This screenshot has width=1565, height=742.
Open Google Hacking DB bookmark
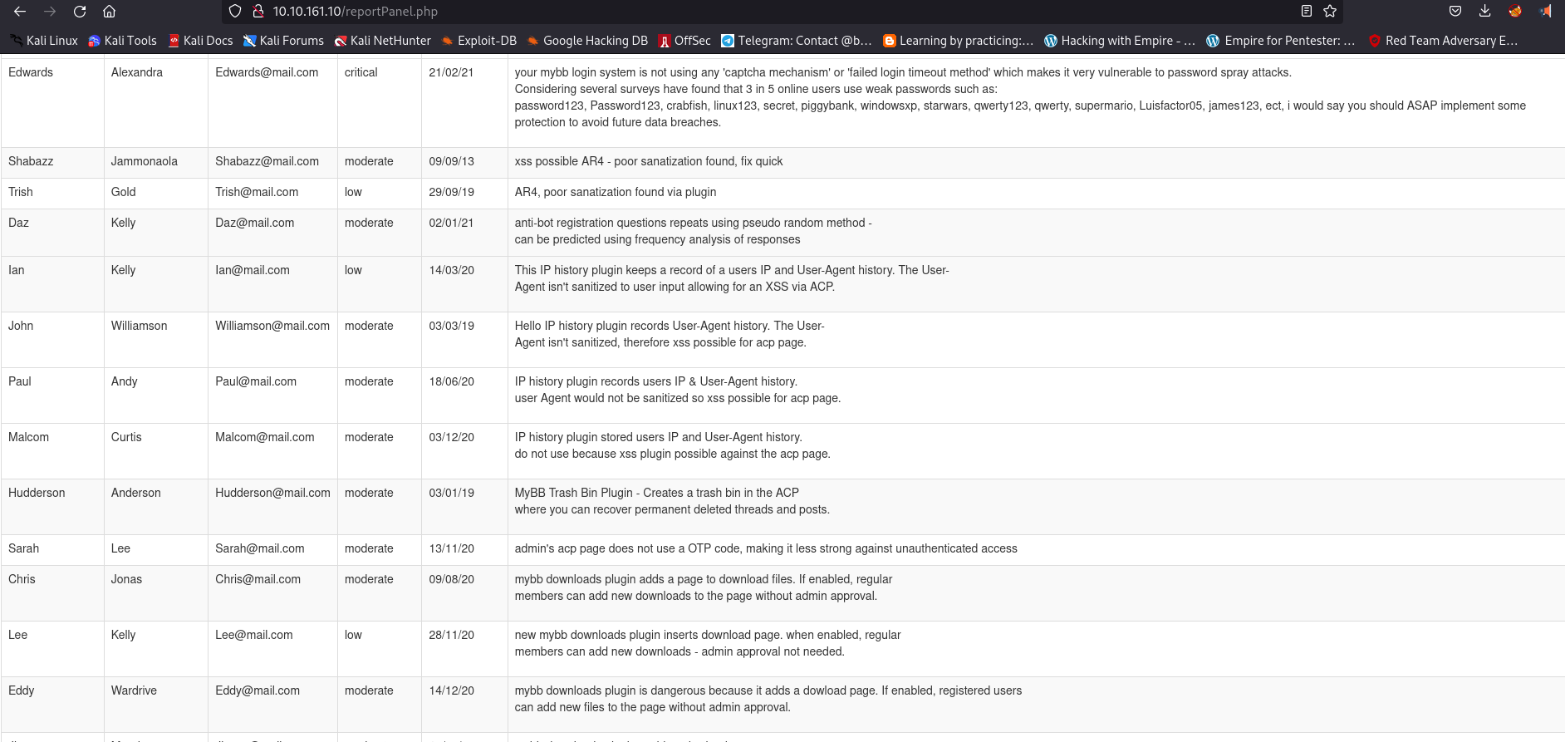point(587,41)
